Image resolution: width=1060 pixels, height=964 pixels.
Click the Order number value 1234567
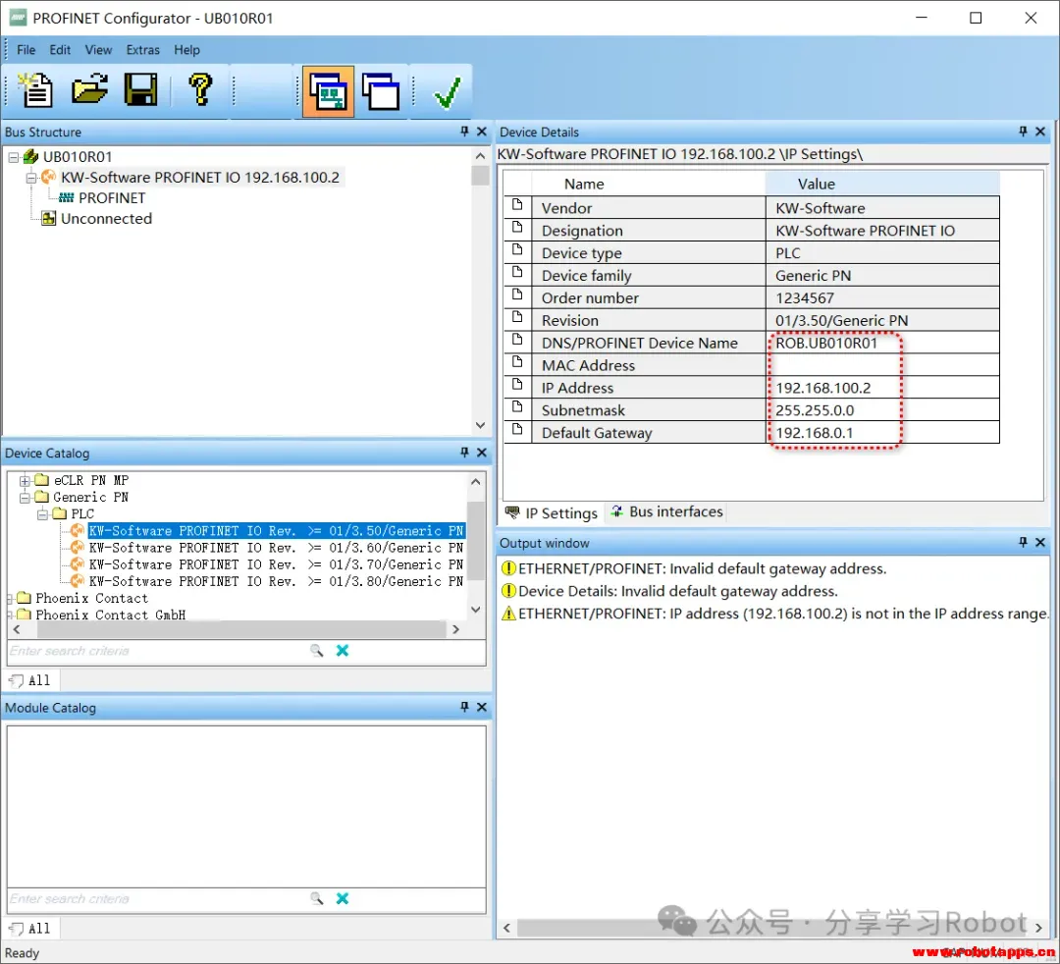pyautogui.click(x=882, y=297)
